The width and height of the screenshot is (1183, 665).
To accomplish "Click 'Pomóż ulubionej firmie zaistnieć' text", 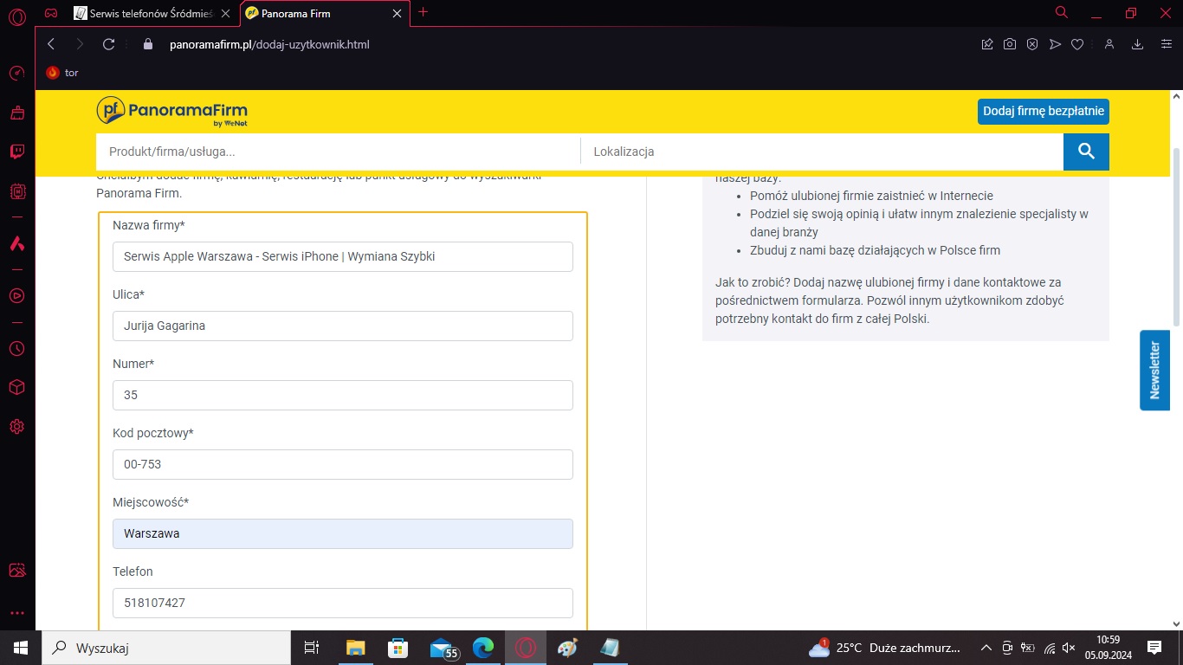I will coord(871,196).
